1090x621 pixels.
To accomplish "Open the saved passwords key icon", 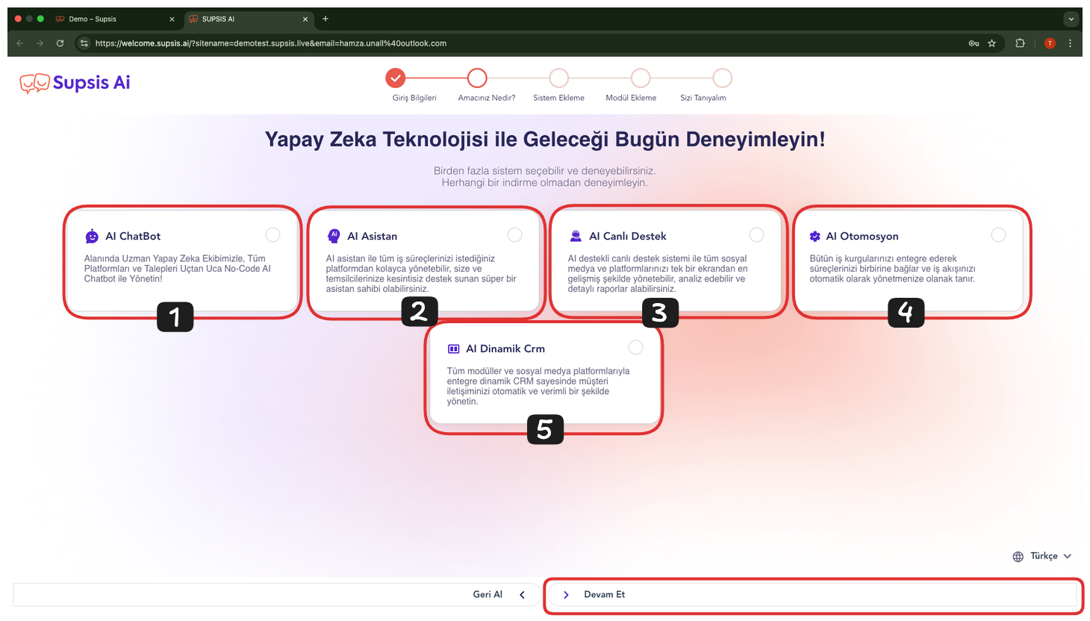I will click(974, 43).
